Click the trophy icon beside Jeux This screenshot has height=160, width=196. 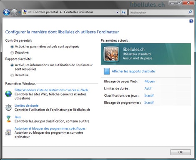click(x=9, y=119)
